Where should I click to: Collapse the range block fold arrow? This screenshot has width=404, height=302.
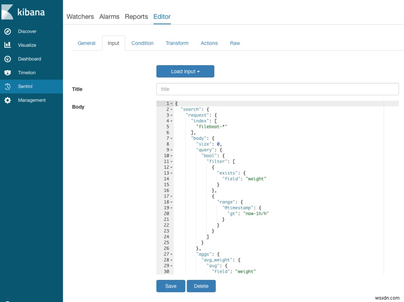170,202
